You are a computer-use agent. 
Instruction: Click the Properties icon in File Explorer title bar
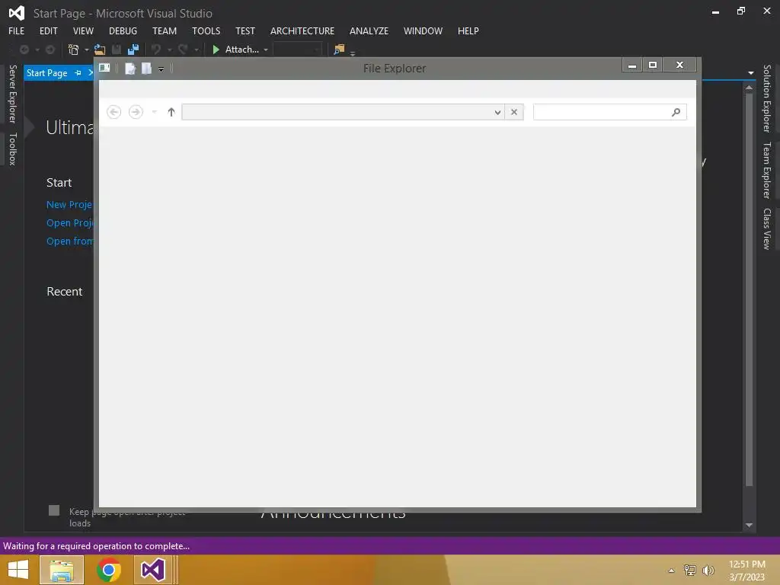pos(130,68)
